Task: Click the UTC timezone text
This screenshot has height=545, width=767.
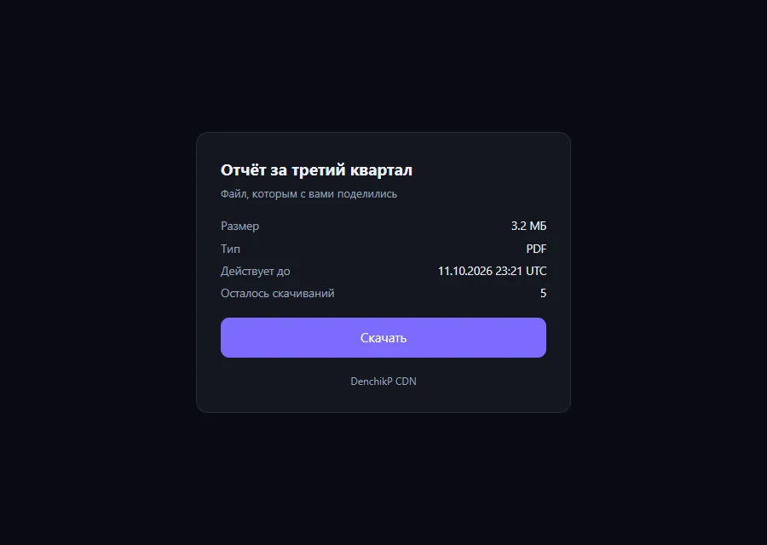Action: pos(536,271)
